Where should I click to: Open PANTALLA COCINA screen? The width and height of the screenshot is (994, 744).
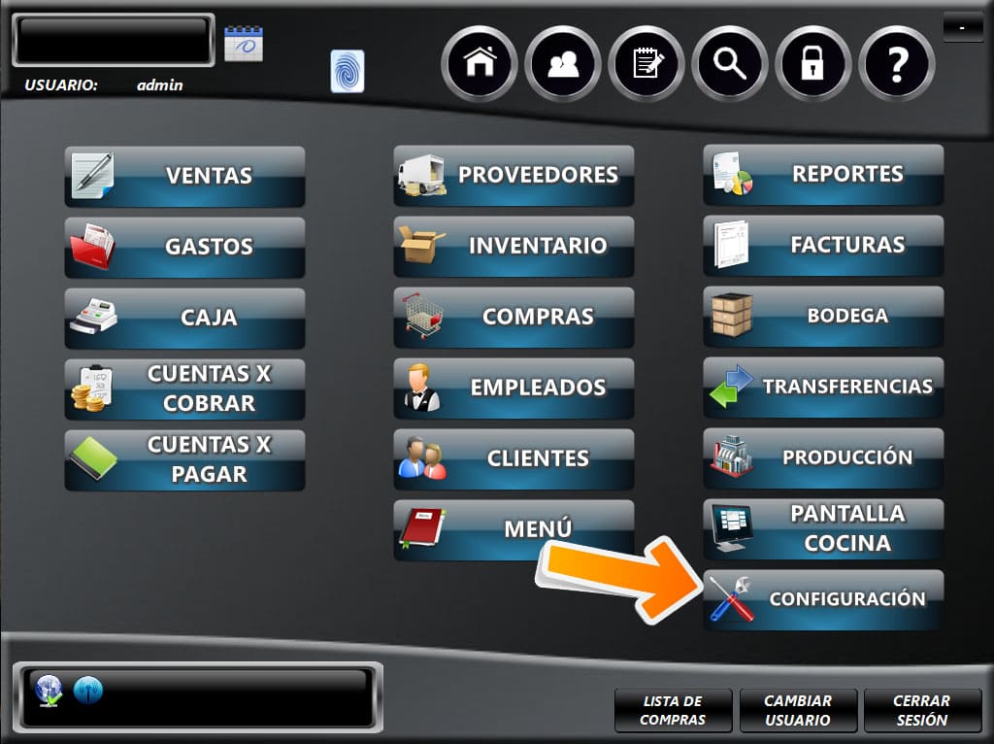pyautogui.click(x=823, y=528)
